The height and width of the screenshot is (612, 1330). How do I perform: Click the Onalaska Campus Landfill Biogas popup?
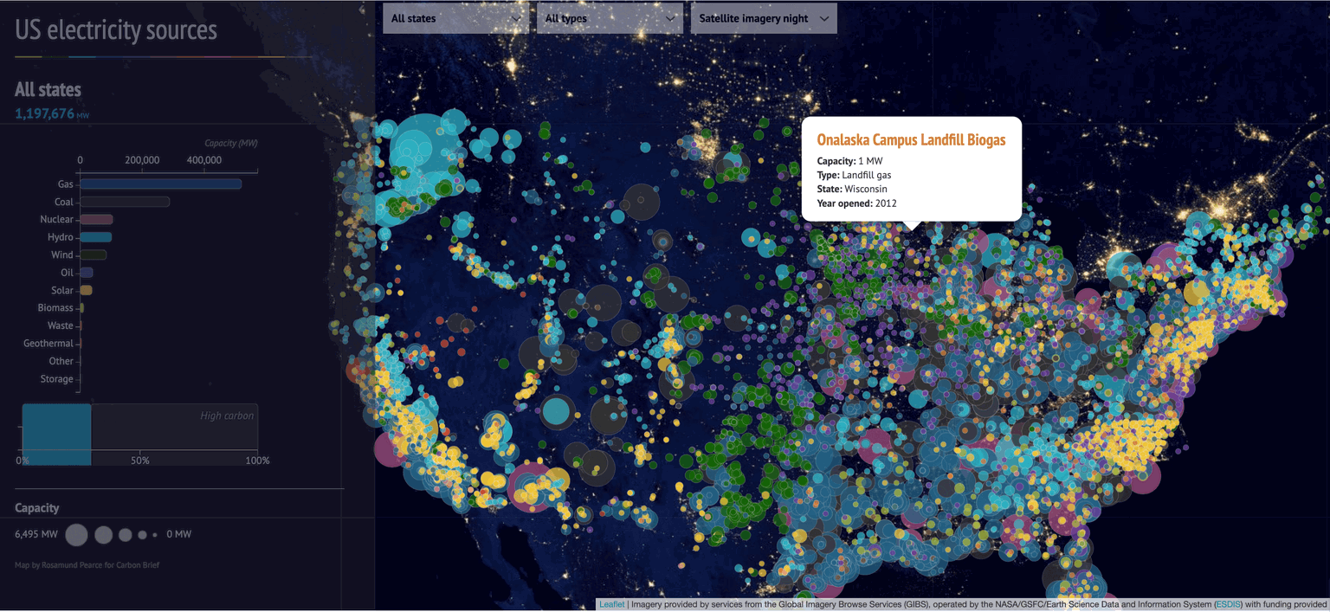(911, 169)
